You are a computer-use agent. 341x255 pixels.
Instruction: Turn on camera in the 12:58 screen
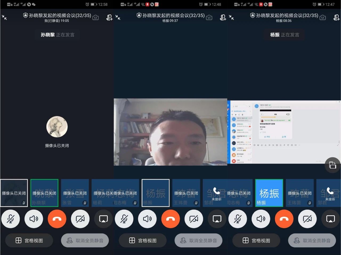coord(80,219)
